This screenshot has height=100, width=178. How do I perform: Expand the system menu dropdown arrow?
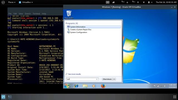[152, 2]
